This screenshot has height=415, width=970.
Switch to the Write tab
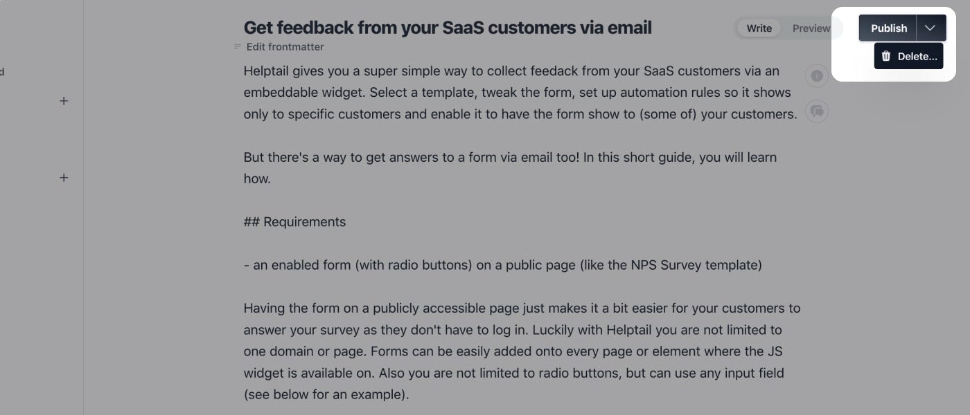click(x=759, y=28)
